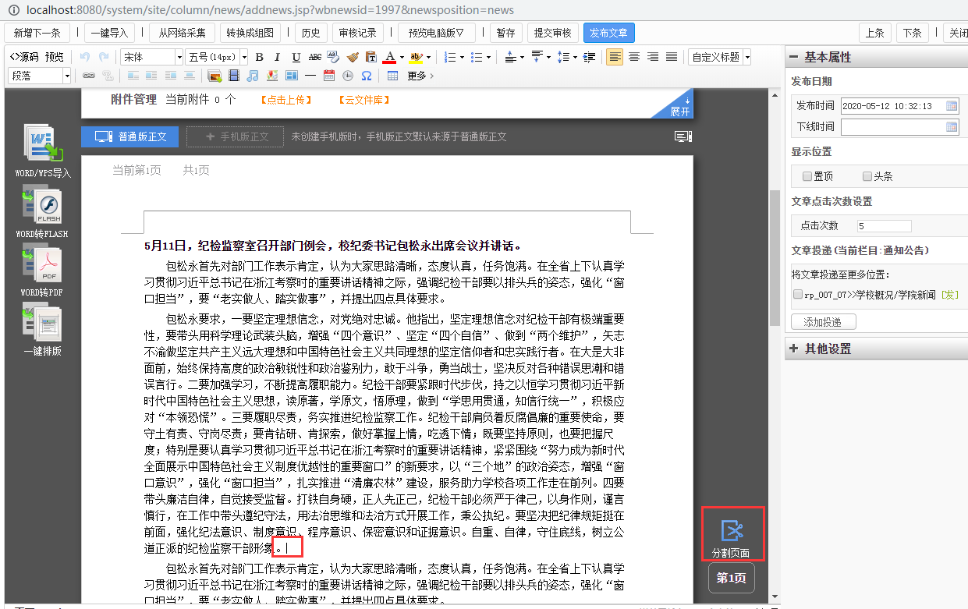Click the insert hyperlink chain icon
The image size is (968, 609).
click(x=89, y=76)
